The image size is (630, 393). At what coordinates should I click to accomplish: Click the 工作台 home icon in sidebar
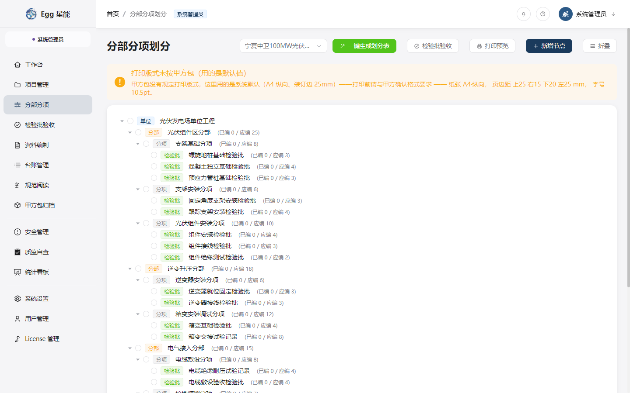(17, 65)
